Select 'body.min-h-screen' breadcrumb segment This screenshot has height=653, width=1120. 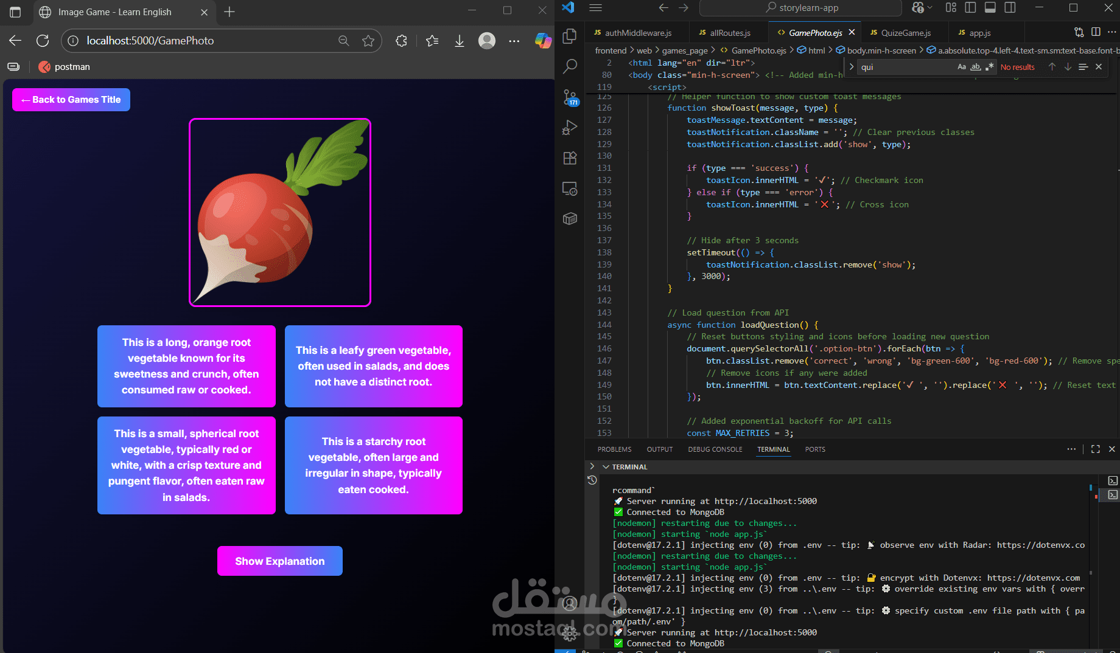(x=876, y=50)
